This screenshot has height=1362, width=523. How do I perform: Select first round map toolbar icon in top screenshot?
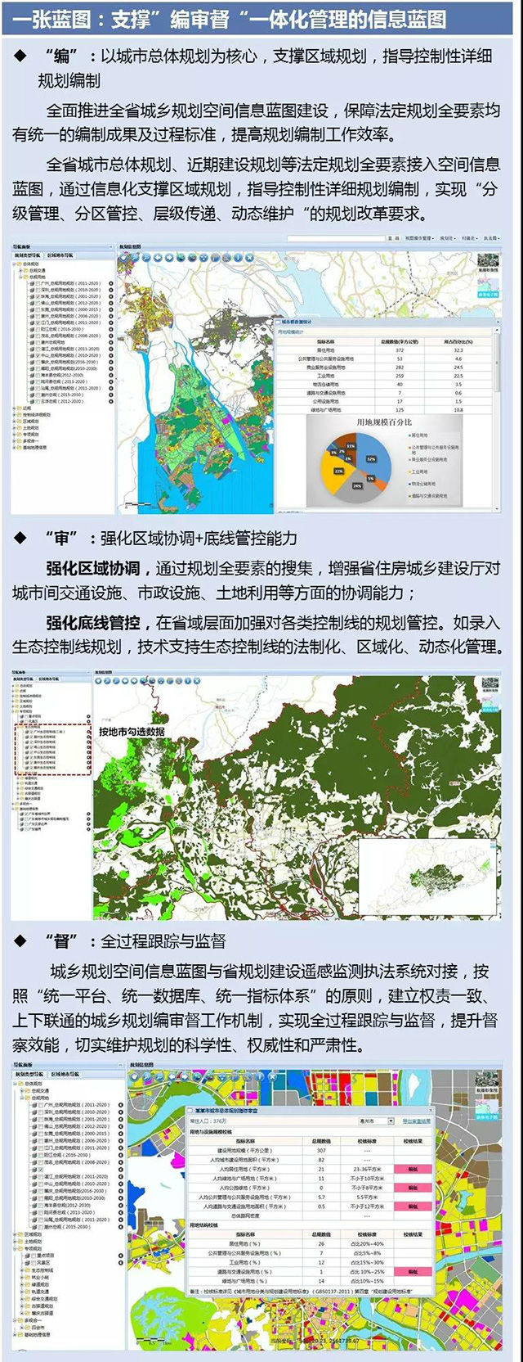(124, 257)
